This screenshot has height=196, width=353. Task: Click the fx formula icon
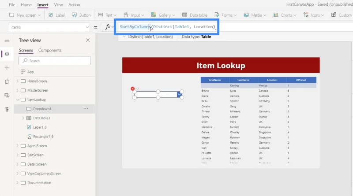108,27
